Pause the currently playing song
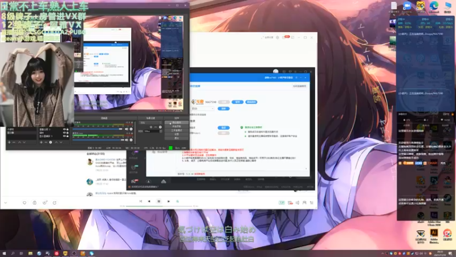 tap(159, 201)
